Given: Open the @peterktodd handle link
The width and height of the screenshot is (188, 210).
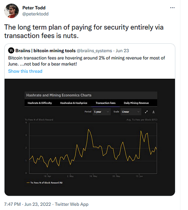Looking at the screenshot, I should click(35, 14).
